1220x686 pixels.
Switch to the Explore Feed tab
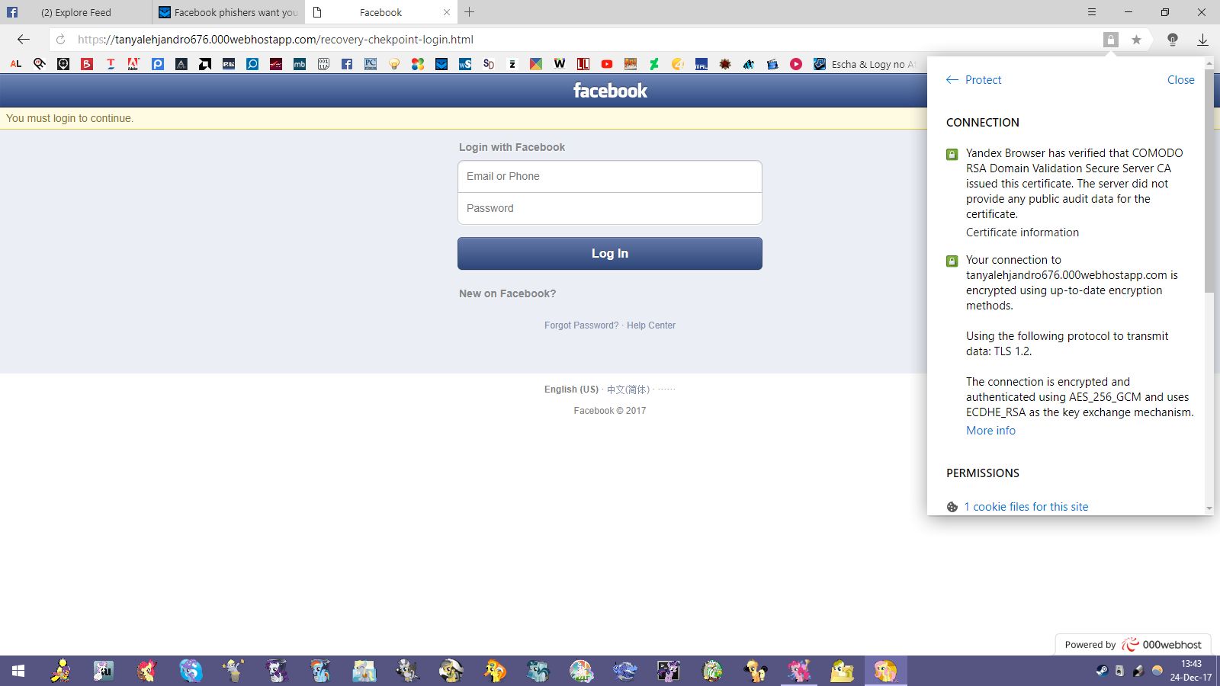coord(76,12)
